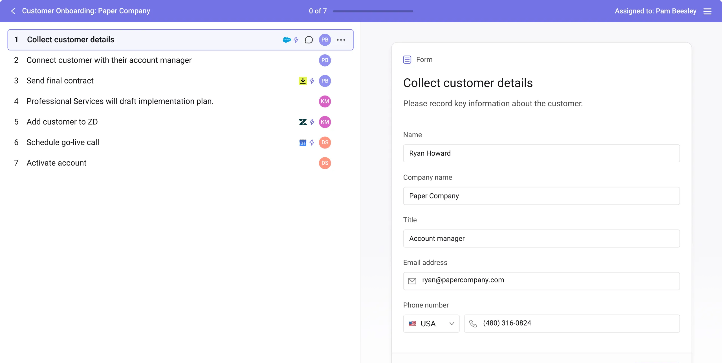Click the automation lightning icon on Collect customer details
This screenshot has height=363, width=722.
(296, 40)
